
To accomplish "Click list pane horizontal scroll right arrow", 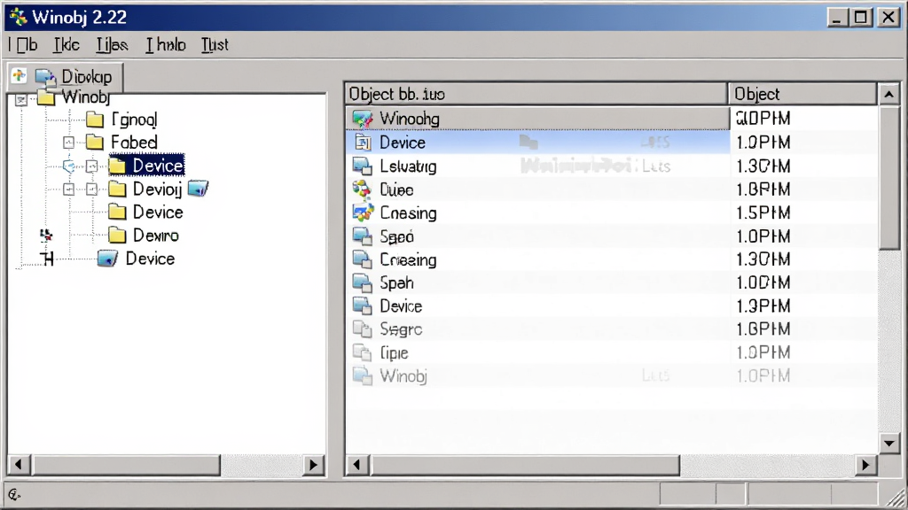I will [865, 464].
